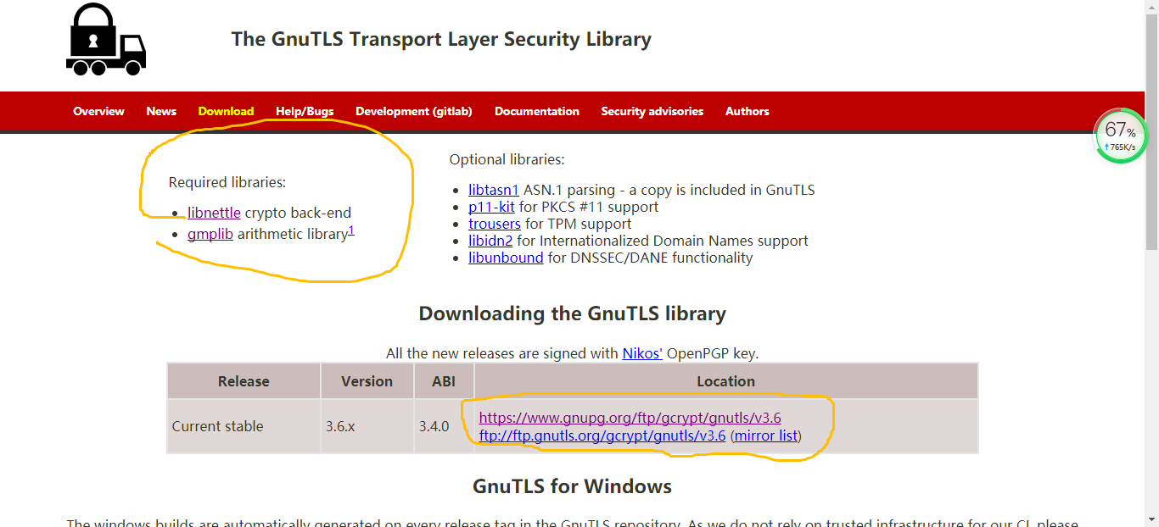
Task: Open Nikos' OpenPGP key link
Action: tap(642, 353)
